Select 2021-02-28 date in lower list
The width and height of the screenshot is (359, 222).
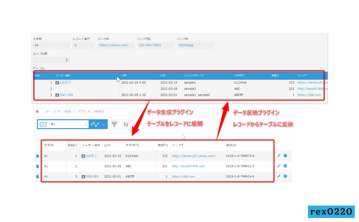(112, 166)
